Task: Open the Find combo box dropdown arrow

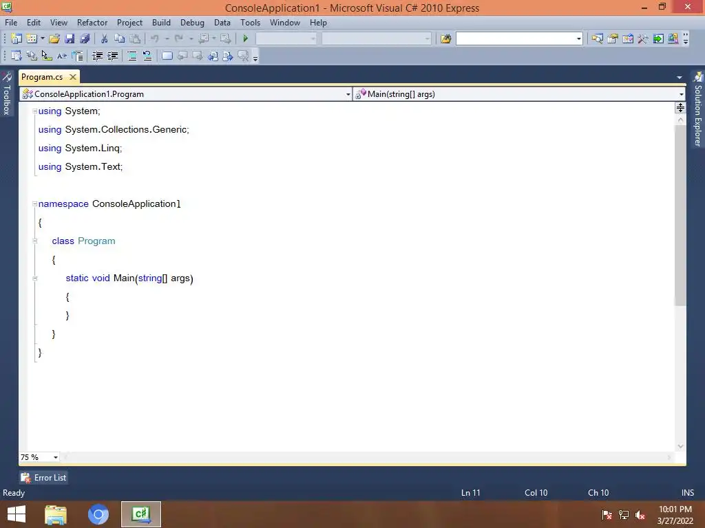Action: (x=578, y=39)
